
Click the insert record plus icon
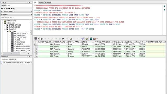(x=45, y=39)
